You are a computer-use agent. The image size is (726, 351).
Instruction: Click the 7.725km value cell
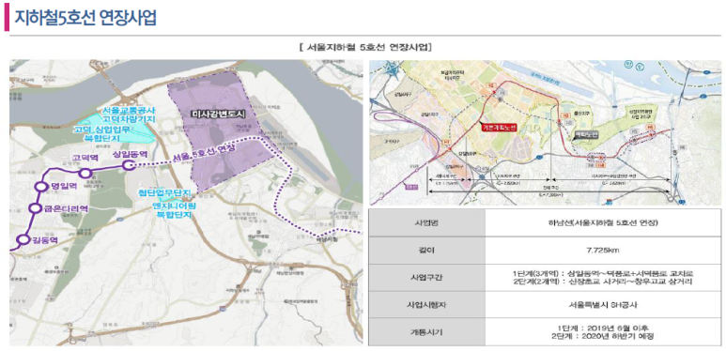tap(602, 251)
